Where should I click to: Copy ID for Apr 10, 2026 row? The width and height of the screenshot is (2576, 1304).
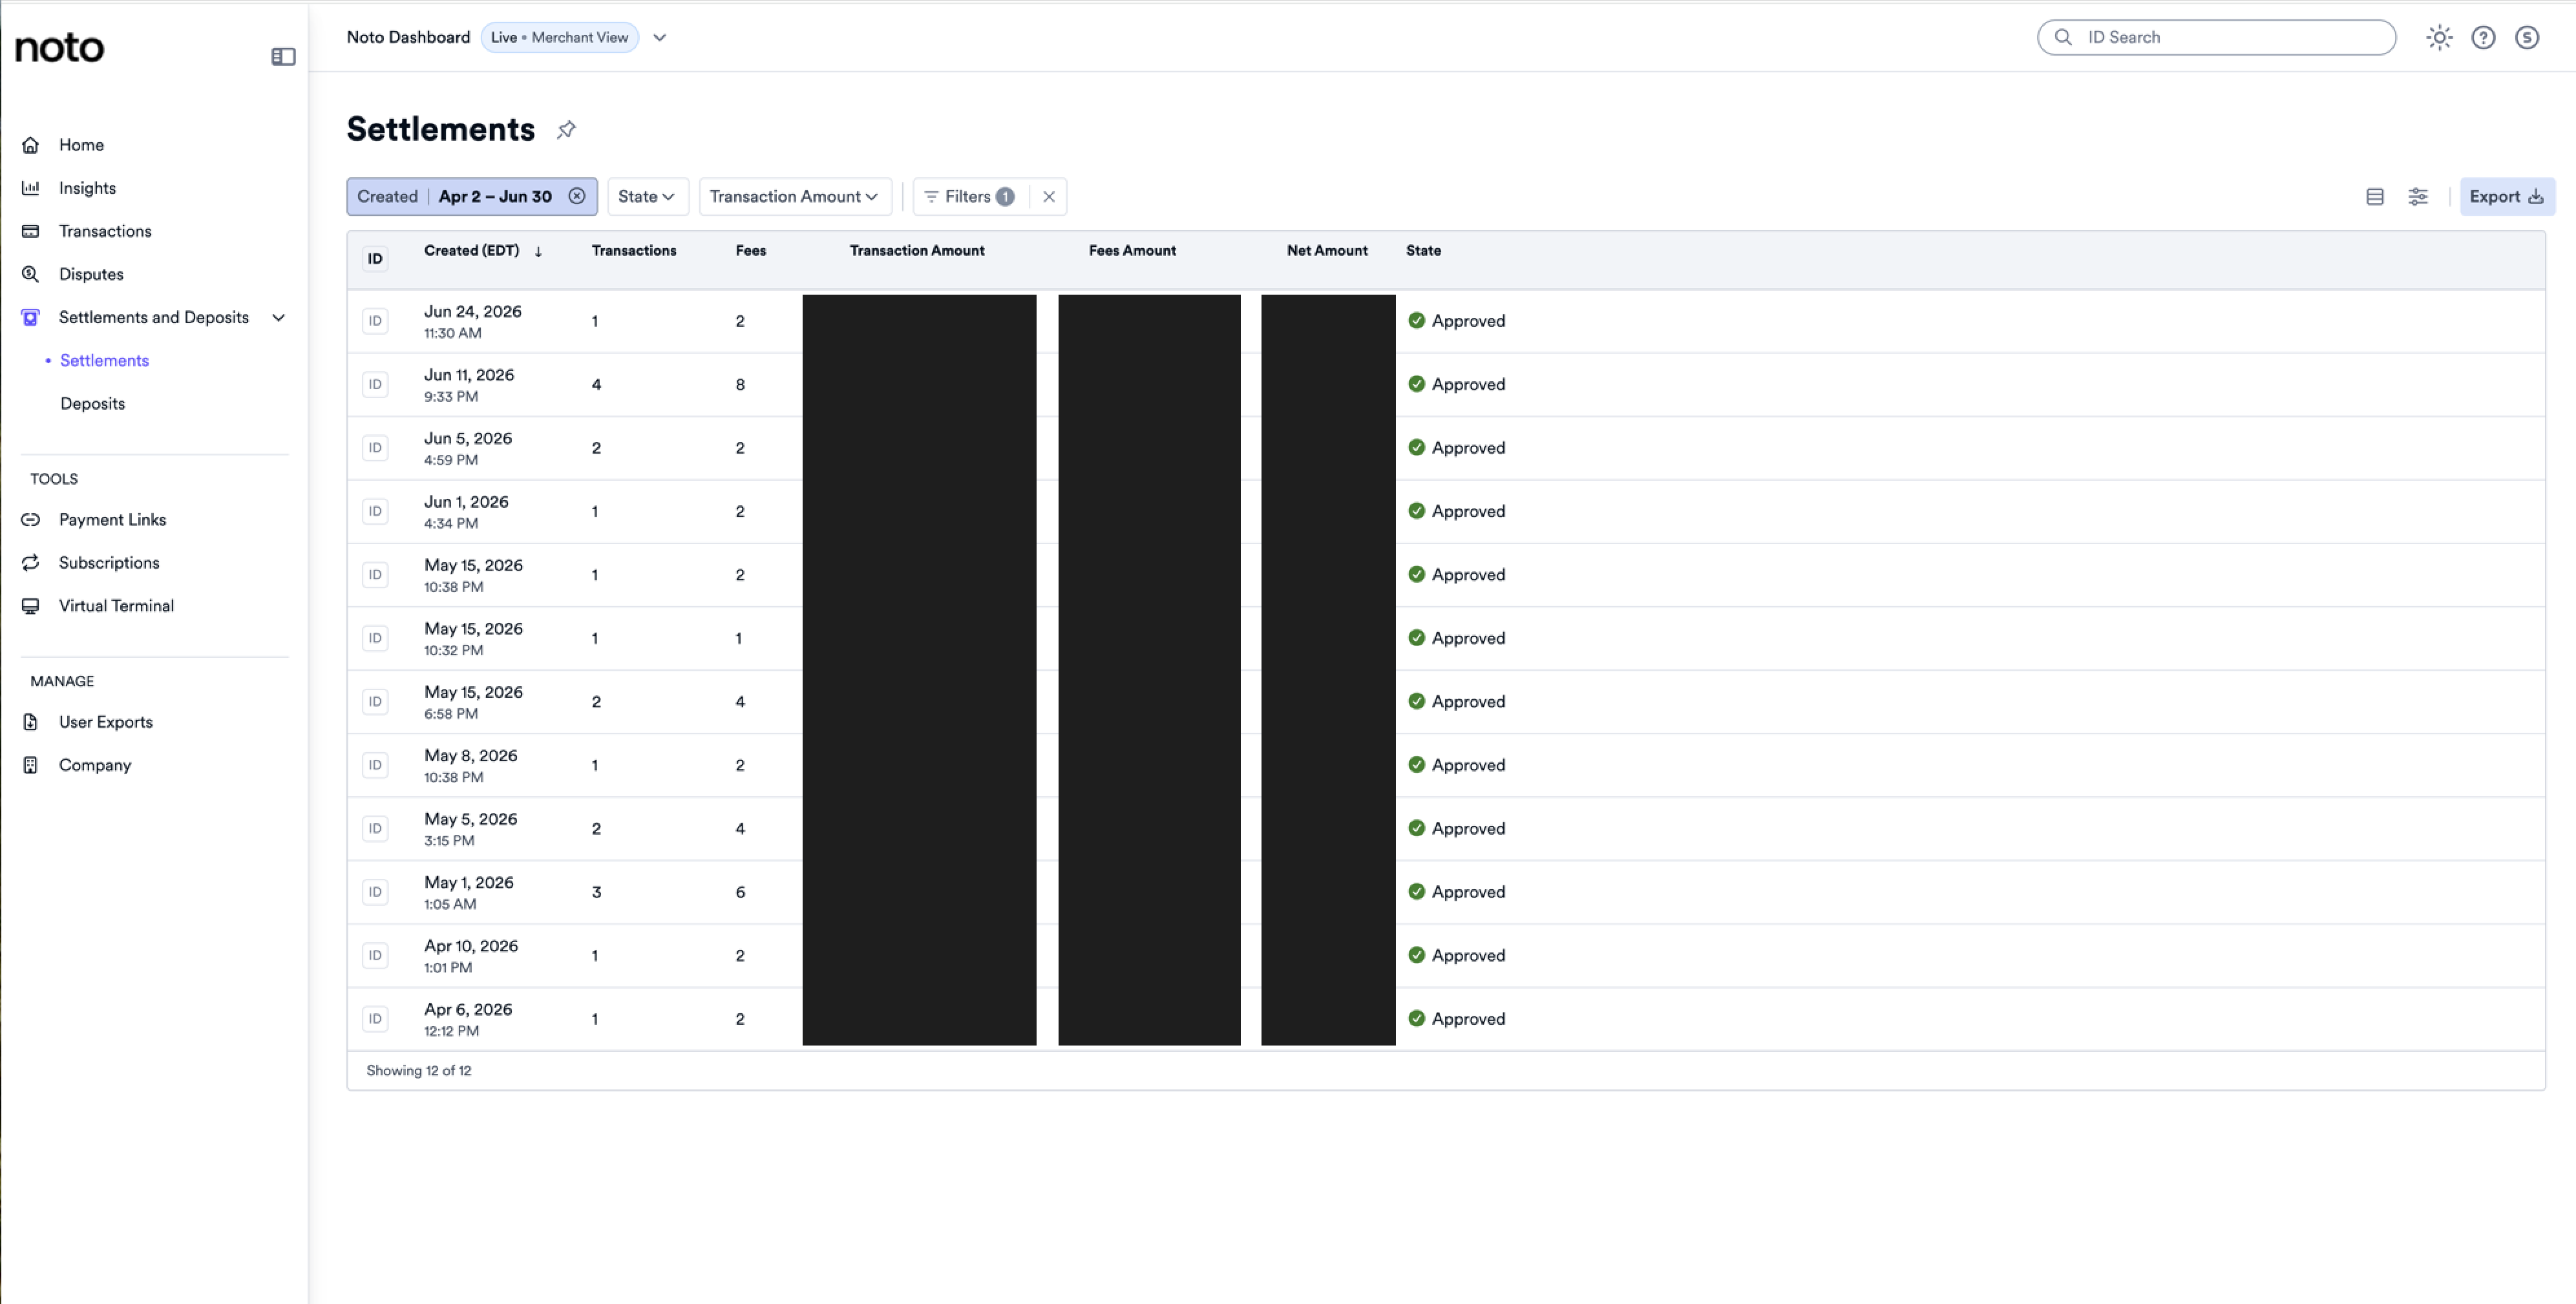[375, 955]
